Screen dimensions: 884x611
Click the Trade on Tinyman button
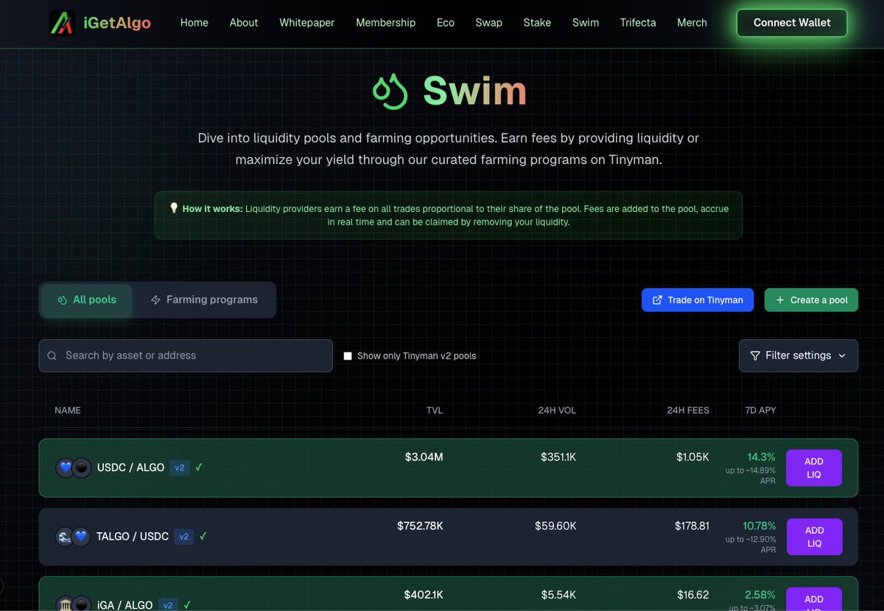(x=698, y=300)
